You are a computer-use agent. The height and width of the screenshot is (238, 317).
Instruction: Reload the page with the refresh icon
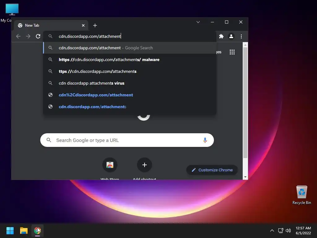tap(38, 36)
